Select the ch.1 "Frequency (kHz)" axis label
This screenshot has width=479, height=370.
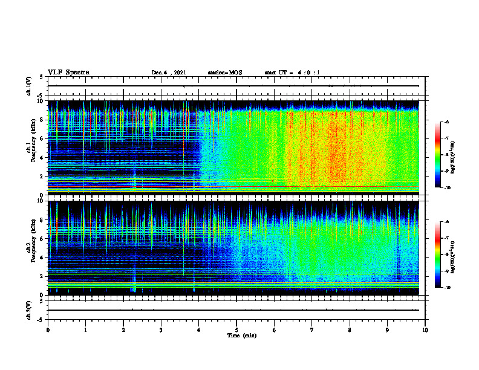[33, 141]
